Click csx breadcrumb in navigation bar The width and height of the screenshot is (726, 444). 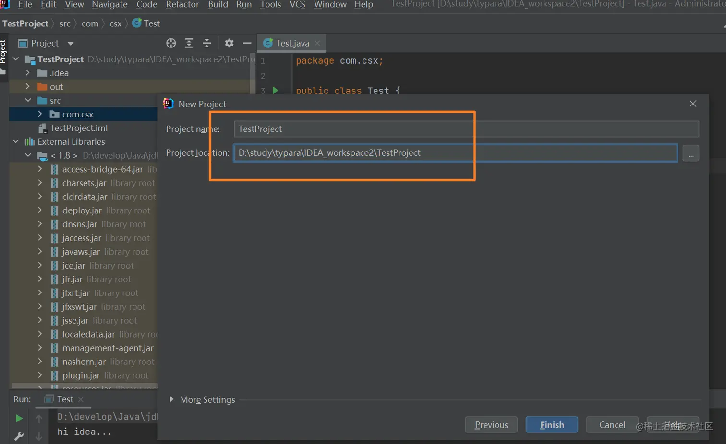pyautogui.click(x=115, y=23)
